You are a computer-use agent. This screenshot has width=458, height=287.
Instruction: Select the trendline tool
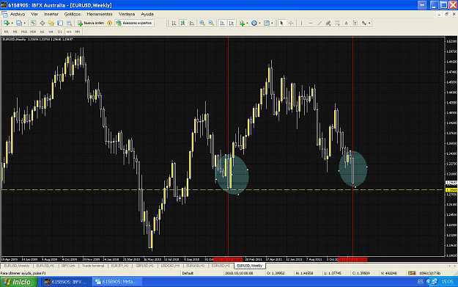pyautogui.click(x=320, y=23)
